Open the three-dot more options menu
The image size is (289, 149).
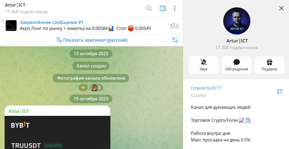pos(175,8)
